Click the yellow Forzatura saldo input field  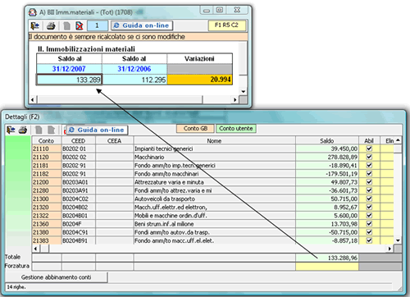pos(327,267)
